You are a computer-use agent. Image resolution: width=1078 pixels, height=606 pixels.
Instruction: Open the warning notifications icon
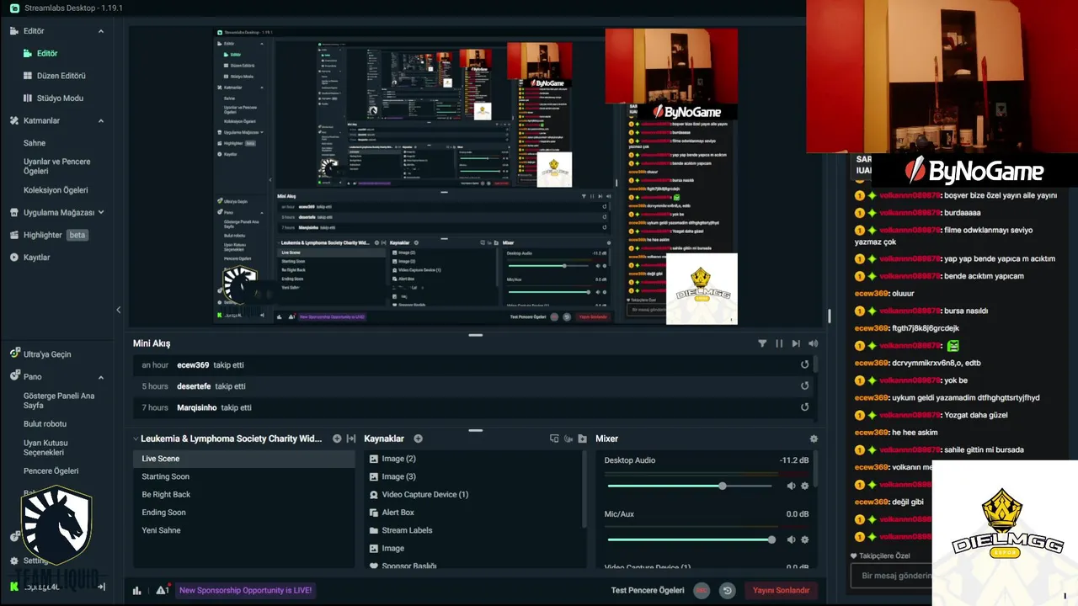point(162,590)
